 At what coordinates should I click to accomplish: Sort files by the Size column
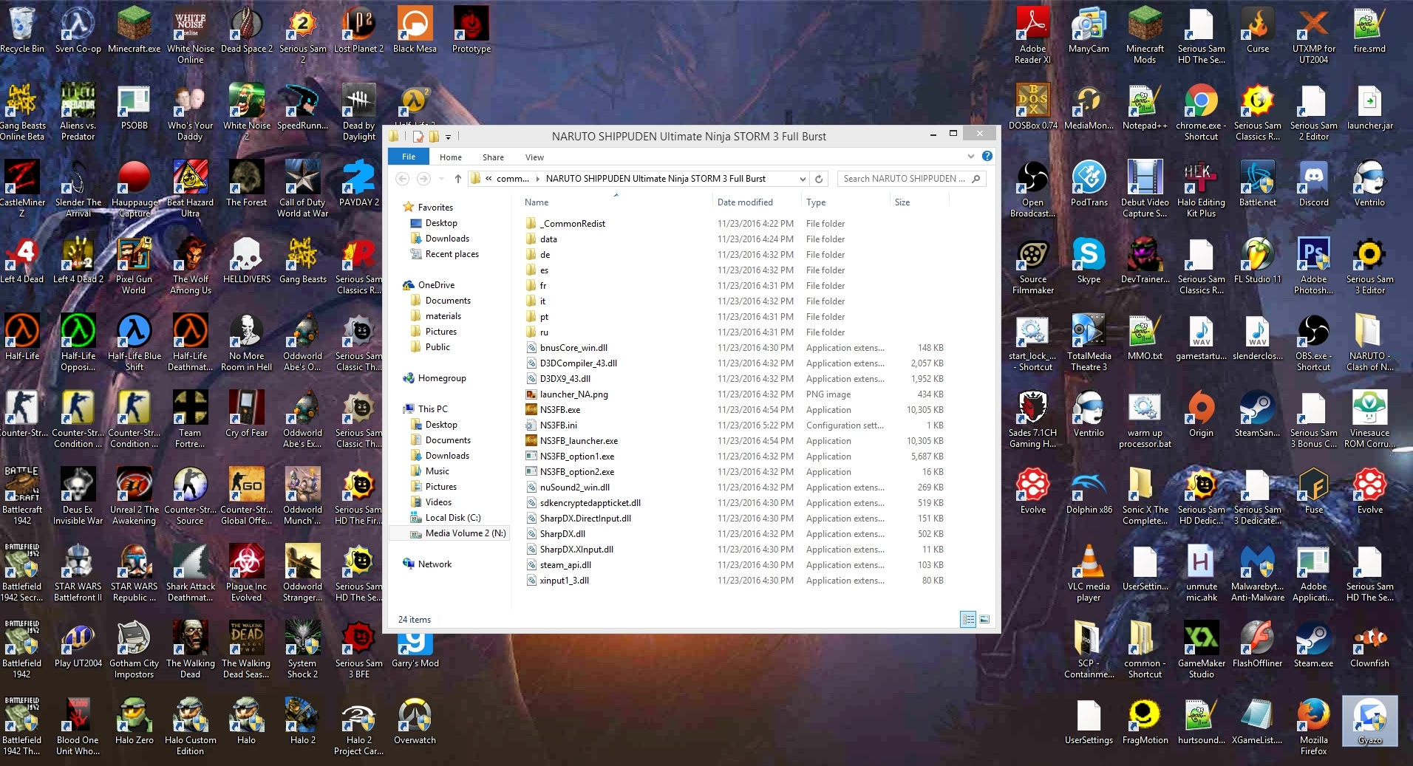pyautogui.click(x=919, y=202)
